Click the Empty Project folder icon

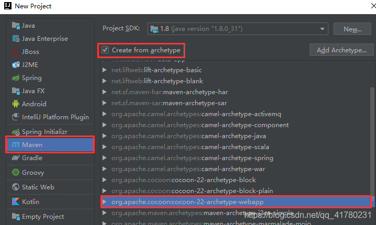pos(16,216)
